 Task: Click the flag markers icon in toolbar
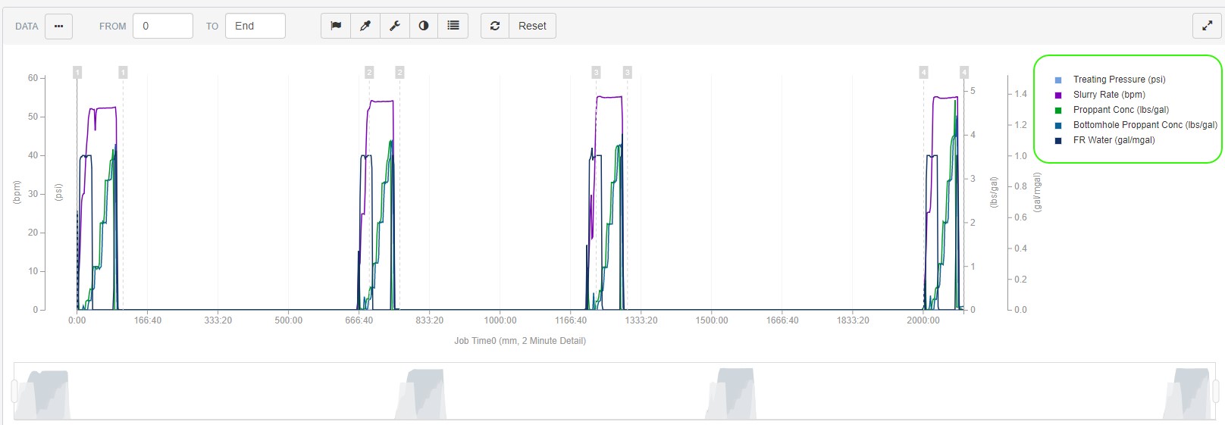click(336, 26)
